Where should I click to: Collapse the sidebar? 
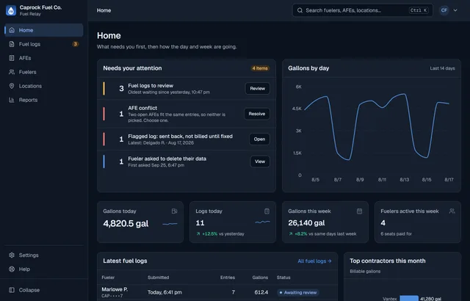click(x=44, y=290)
